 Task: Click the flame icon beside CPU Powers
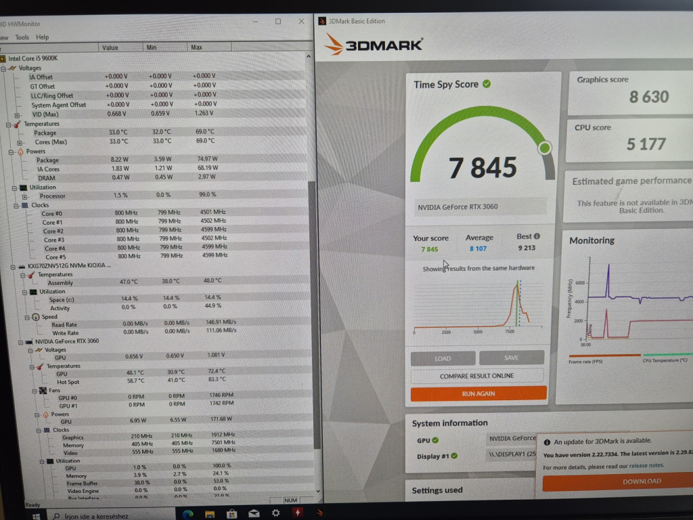point(20,152)
